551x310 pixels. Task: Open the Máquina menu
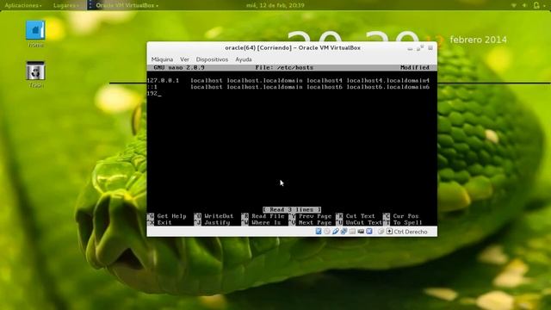[162, 59]
